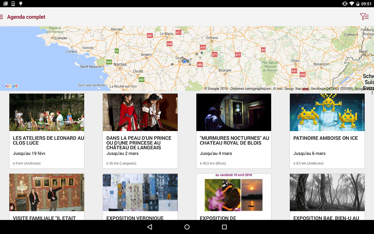The width and height of the screenshot is (374, 234).
Task: Open the butterfly and sunset exhibition thumbnail
Action: [234, 192]
